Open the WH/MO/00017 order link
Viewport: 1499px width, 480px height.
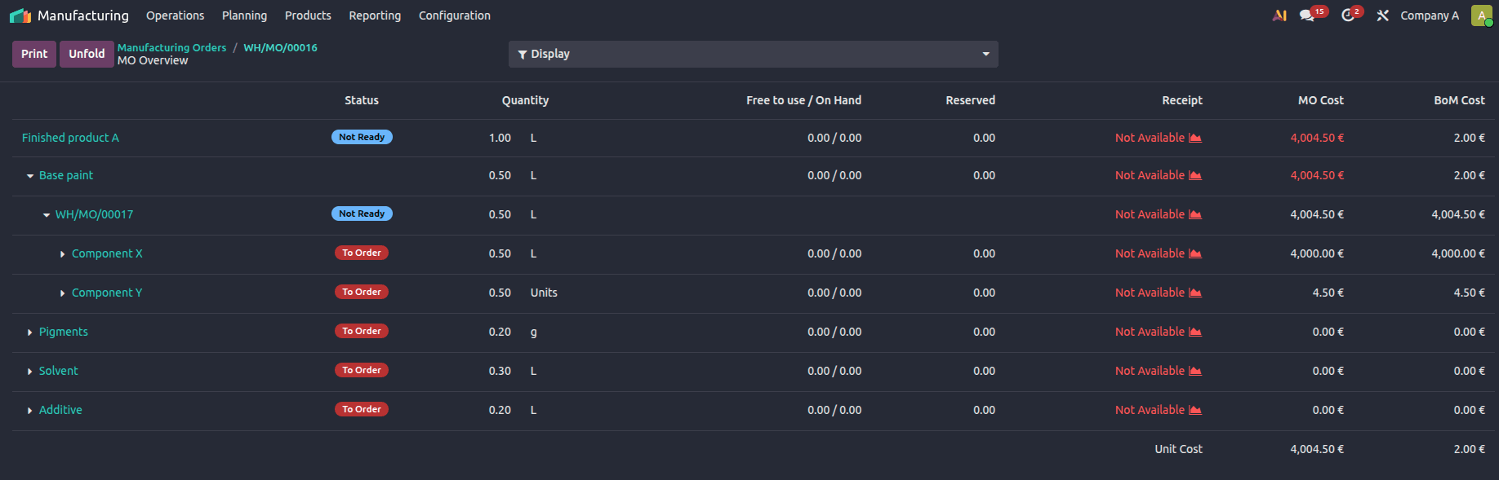(x=94, y=214)
